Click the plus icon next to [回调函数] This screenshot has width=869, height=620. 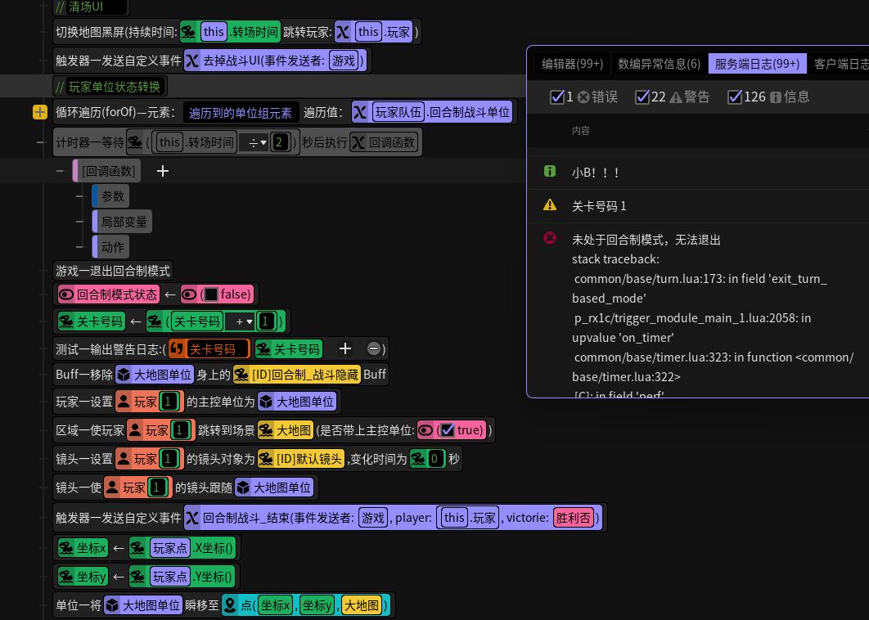point(162,171)
